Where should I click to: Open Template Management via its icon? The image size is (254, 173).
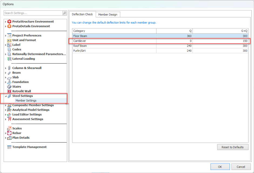tap(9, 147)
